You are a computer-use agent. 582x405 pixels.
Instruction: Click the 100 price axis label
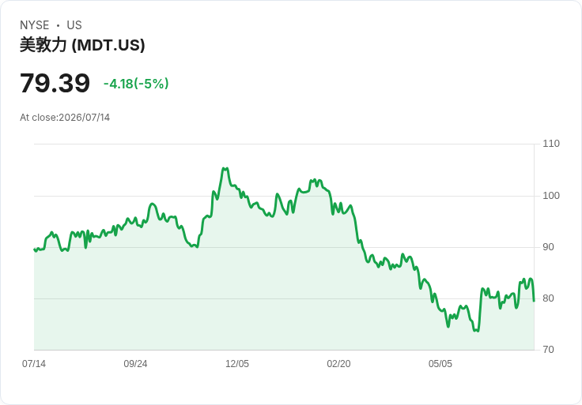point(551,196)
